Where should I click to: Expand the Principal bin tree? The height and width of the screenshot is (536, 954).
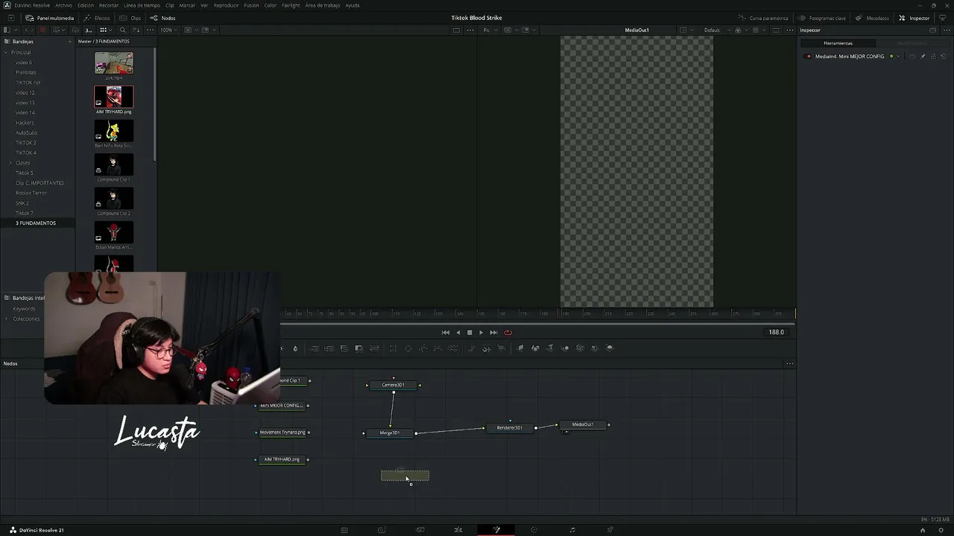(x=6, y=52)
